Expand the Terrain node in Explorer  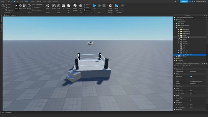click(x=176, y=24)
